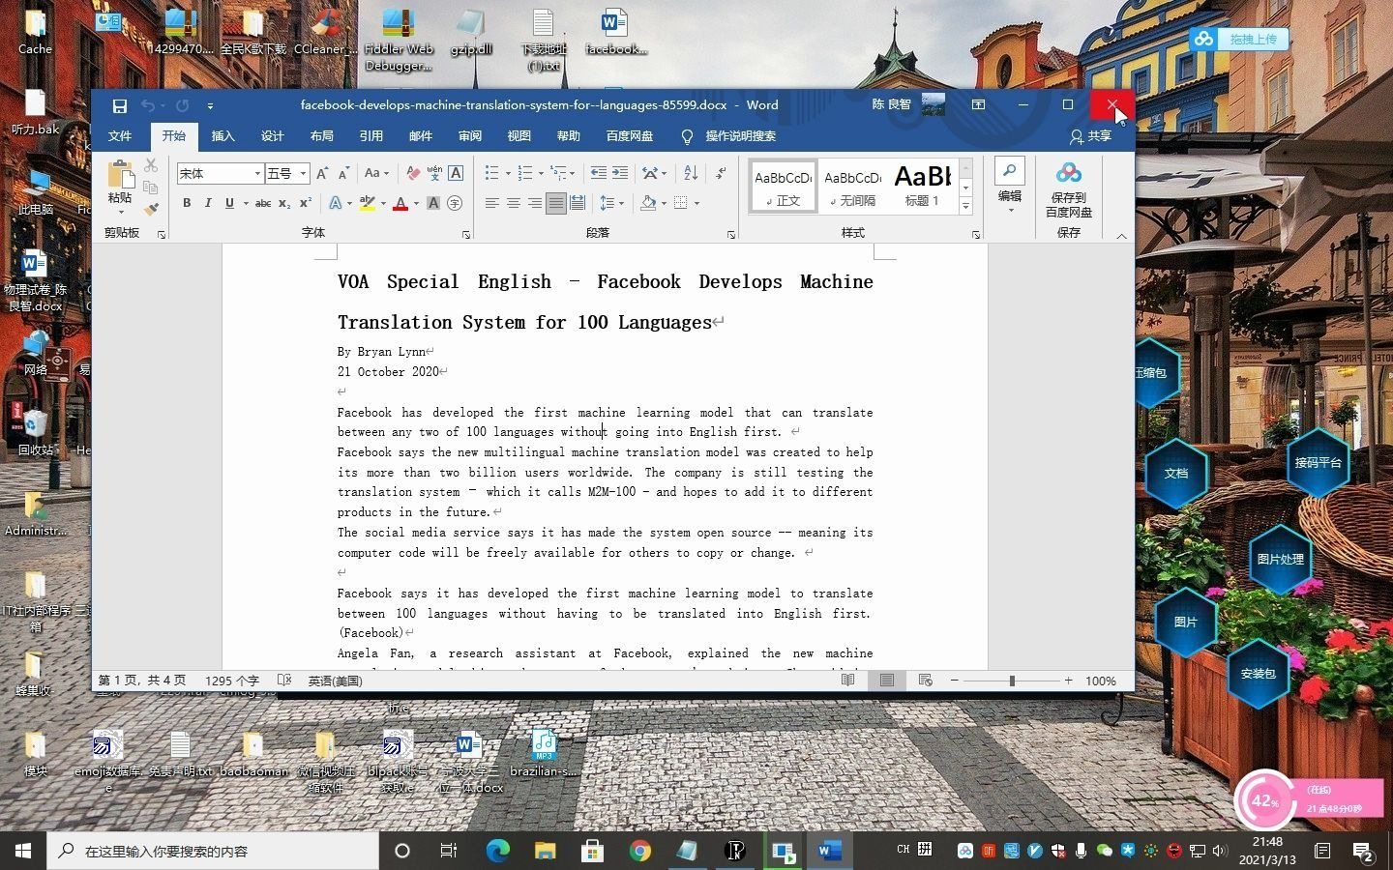The width and height of the screenshot is (1393, 870).
Task: Click the lightbulb Tell Me search icon
Action: pos(687,136)
